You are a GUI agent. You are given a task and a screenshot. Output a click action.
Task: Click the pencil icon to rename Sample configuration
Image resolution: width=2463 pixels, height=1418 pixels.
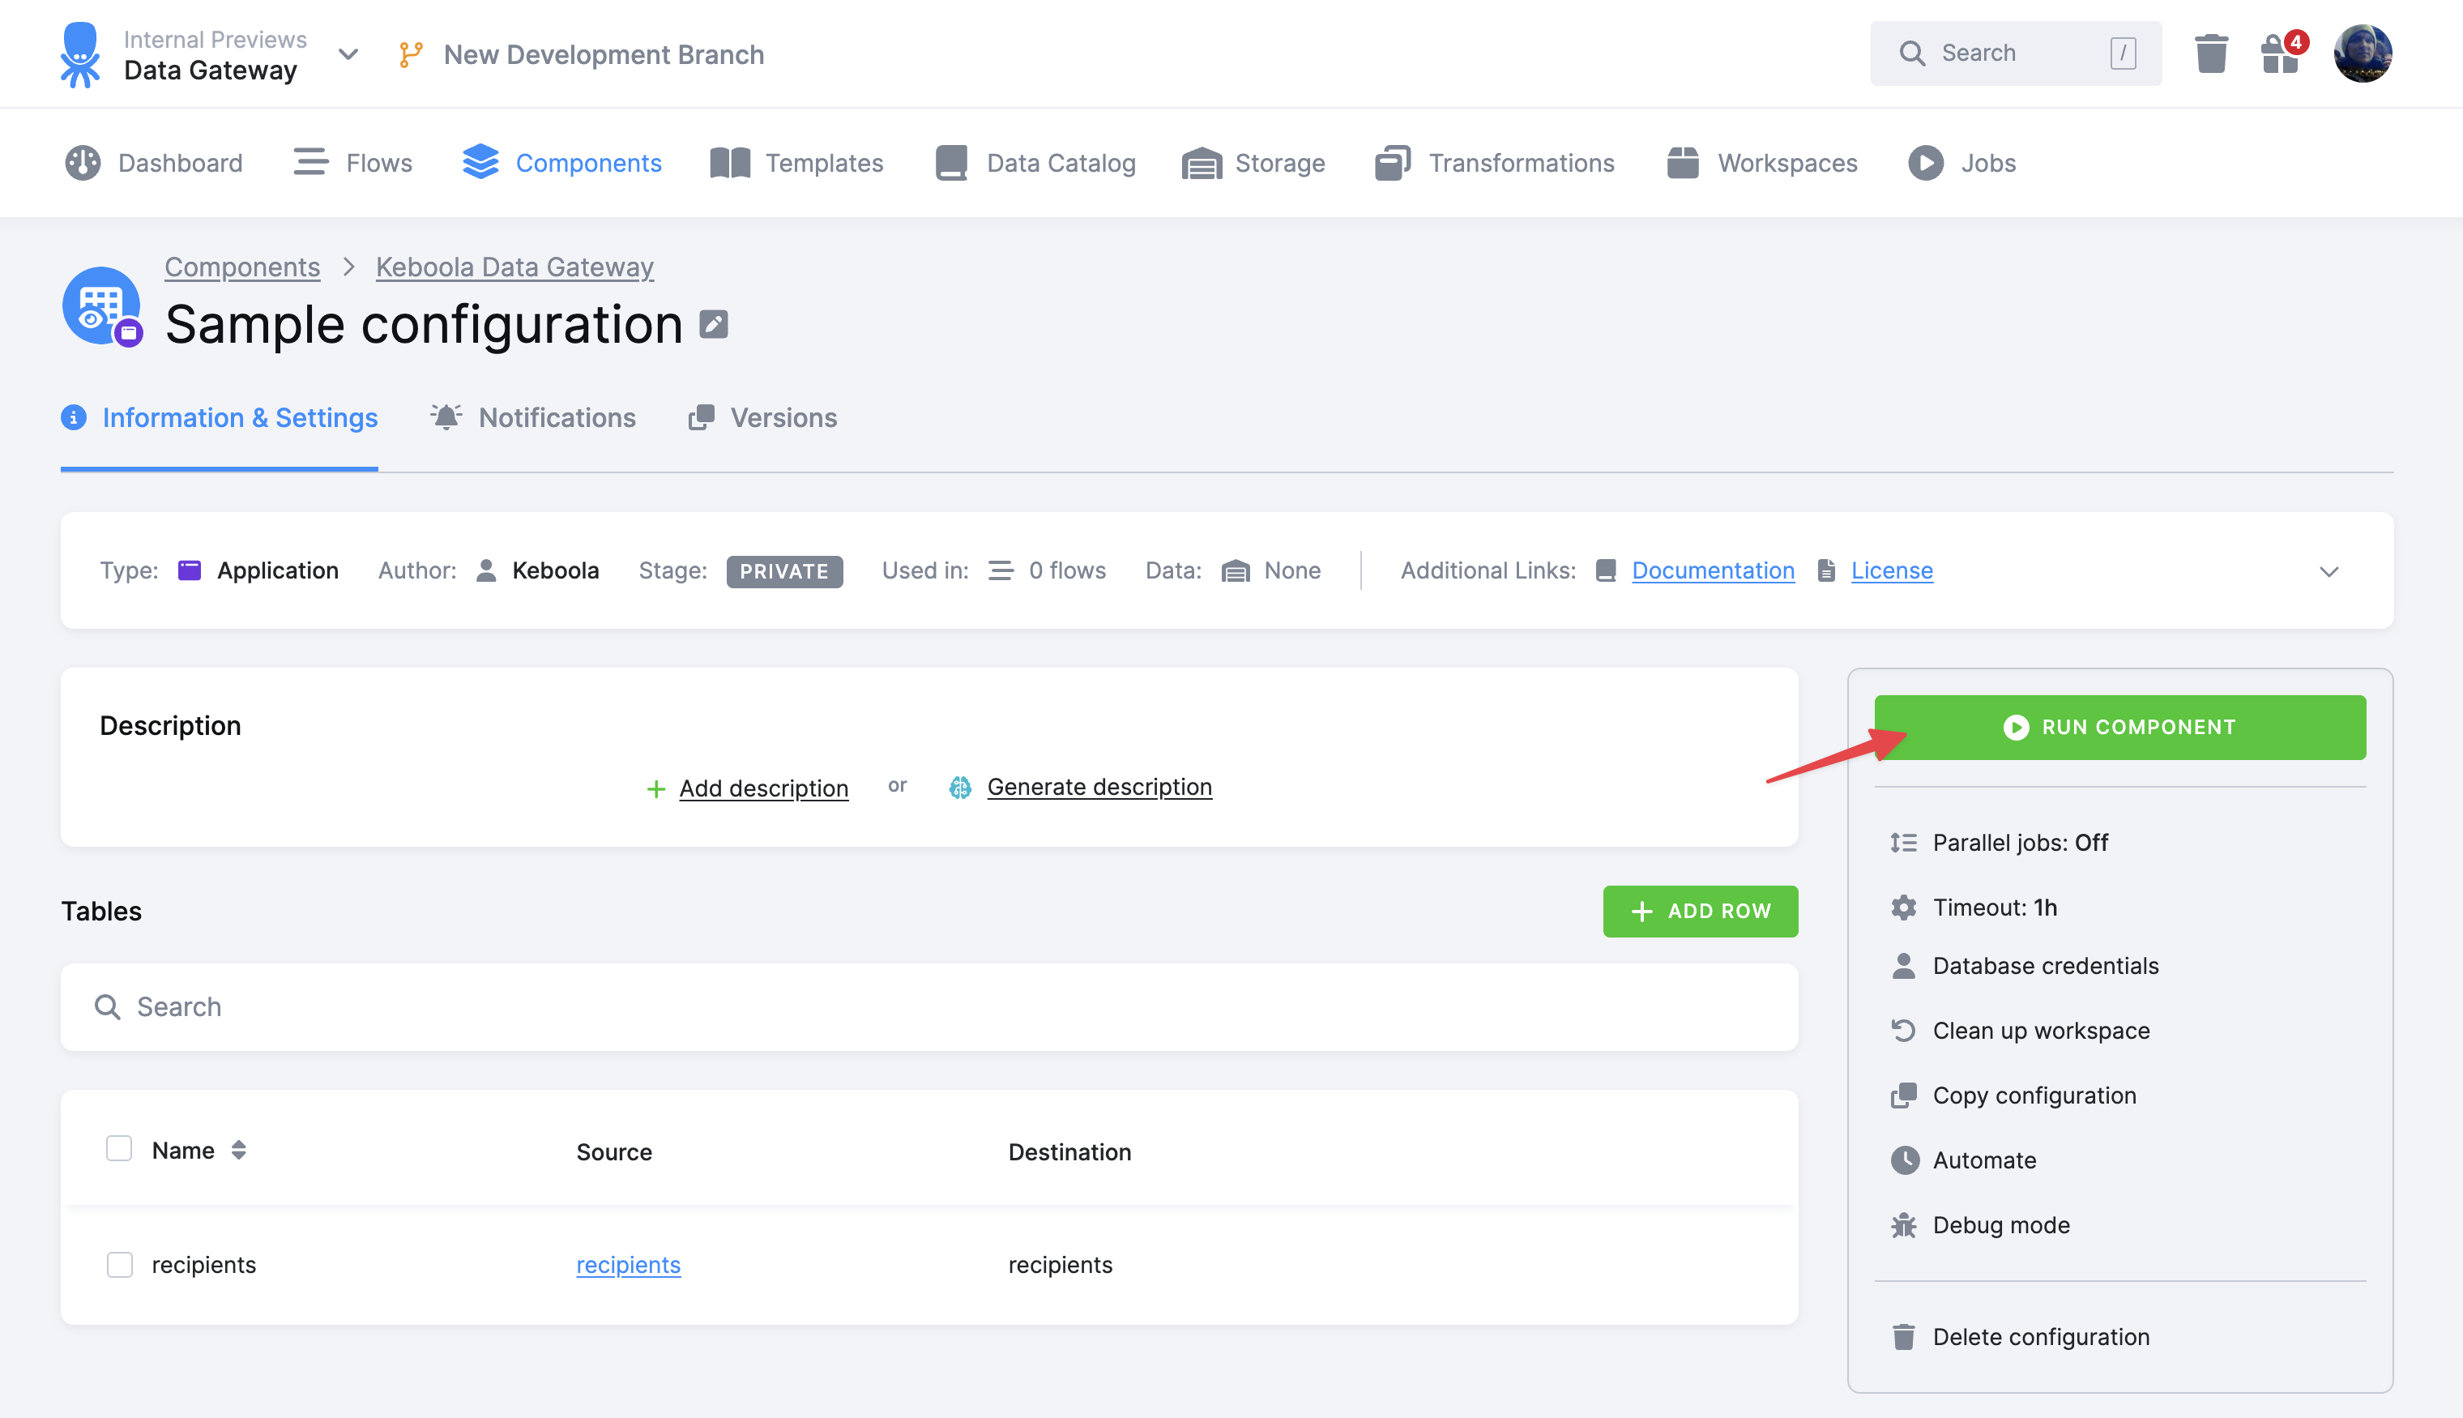[715, 324]
